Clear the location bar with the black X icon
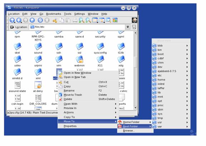The image size is (206, 146). tap(12, 27)
